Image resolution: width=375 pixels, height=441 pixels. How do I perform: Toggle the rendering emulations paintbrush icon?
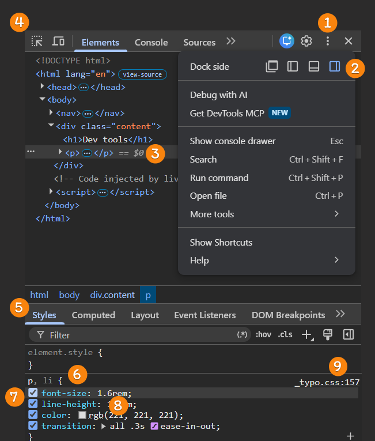(328, 335)
